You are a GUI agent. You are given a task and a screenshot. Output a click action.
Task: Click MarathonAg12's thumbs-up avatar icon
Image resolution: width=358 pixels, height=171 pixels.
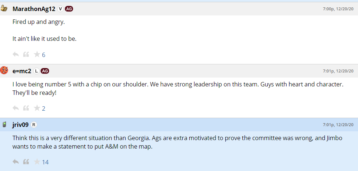coord(4,8)
